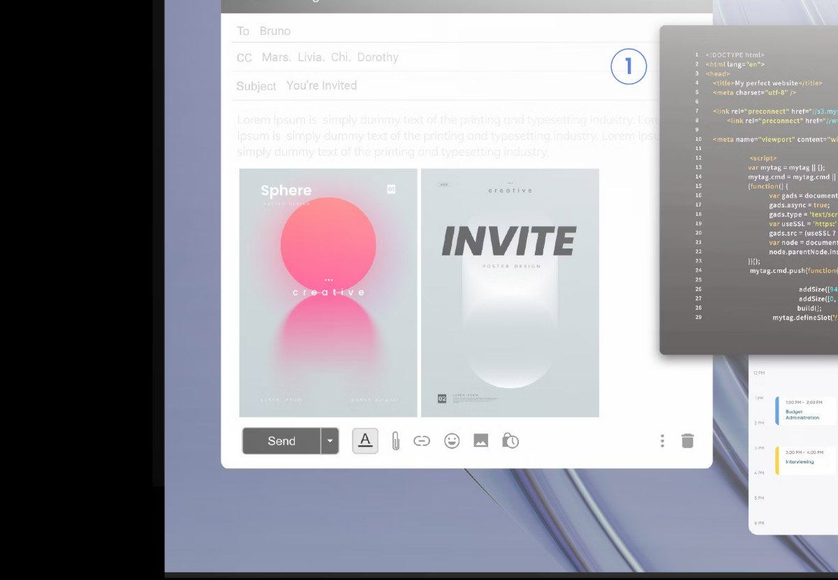Screen dimensions: 838x580
Task: Click "Dorothy" in the CC line
Action: click(378, 57)
